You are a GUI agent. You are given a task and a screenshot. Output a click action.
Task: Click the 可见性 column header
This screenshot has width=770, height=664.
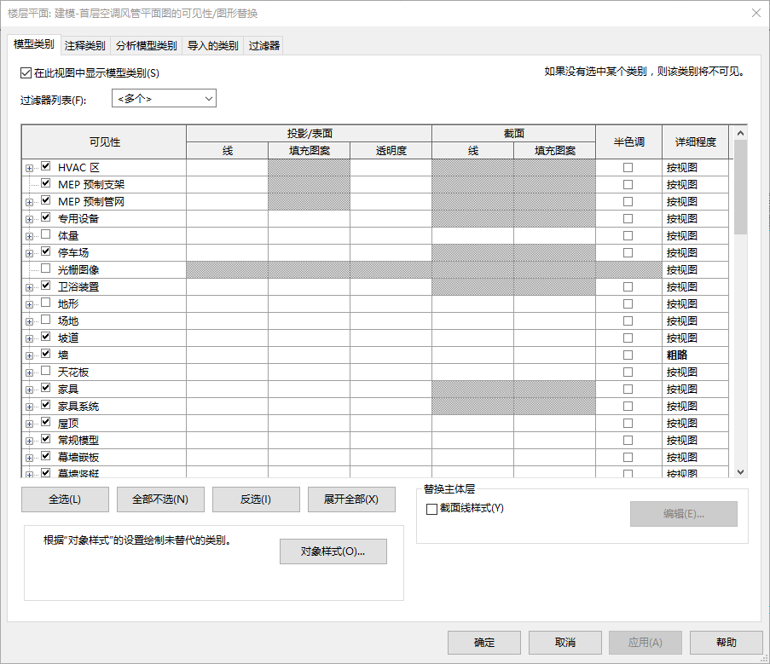(x=104, y=141)
